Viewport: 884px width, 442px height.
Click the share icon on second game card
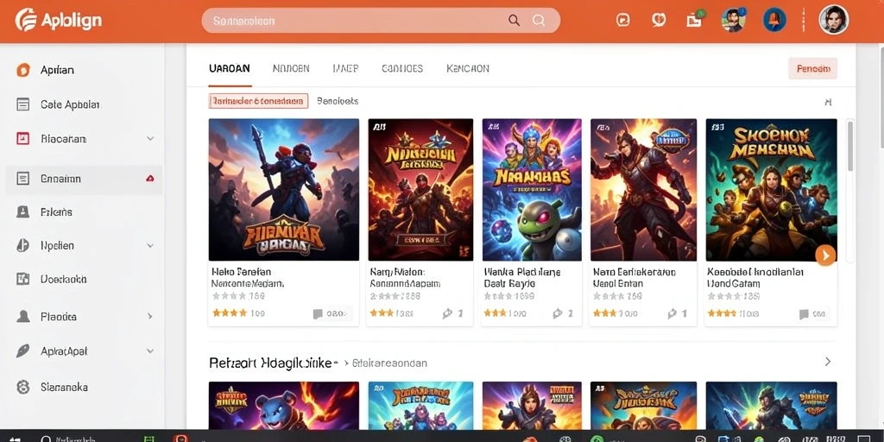click(x=448, y=313)
